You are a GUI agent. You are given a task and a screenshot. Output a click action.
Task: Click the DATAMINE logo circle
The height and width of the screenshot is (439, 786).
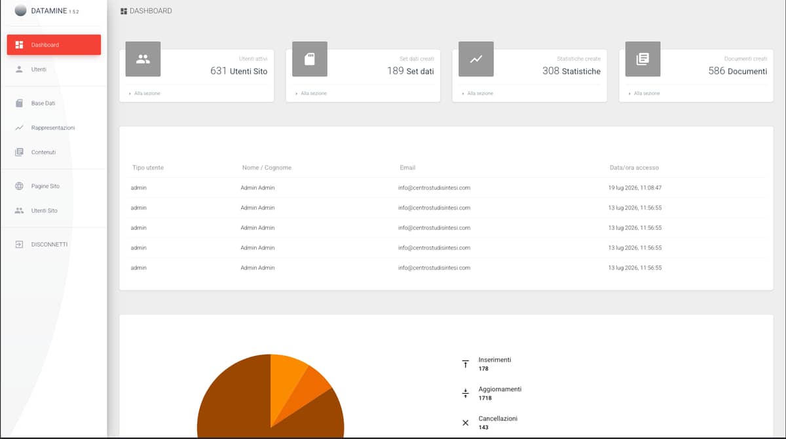21,10
